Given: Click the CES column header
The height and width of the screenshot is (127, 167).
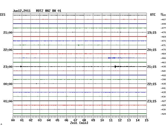Looking at the screenshot, I should click(3, 15).
